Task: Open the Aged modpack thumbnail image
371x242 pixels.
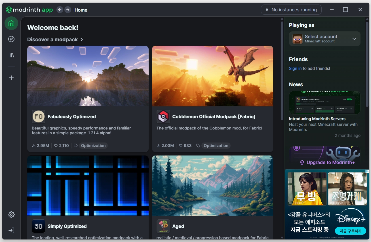Action: tap(212, 185)
